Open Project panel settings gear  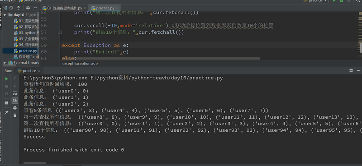click(28, 8)
